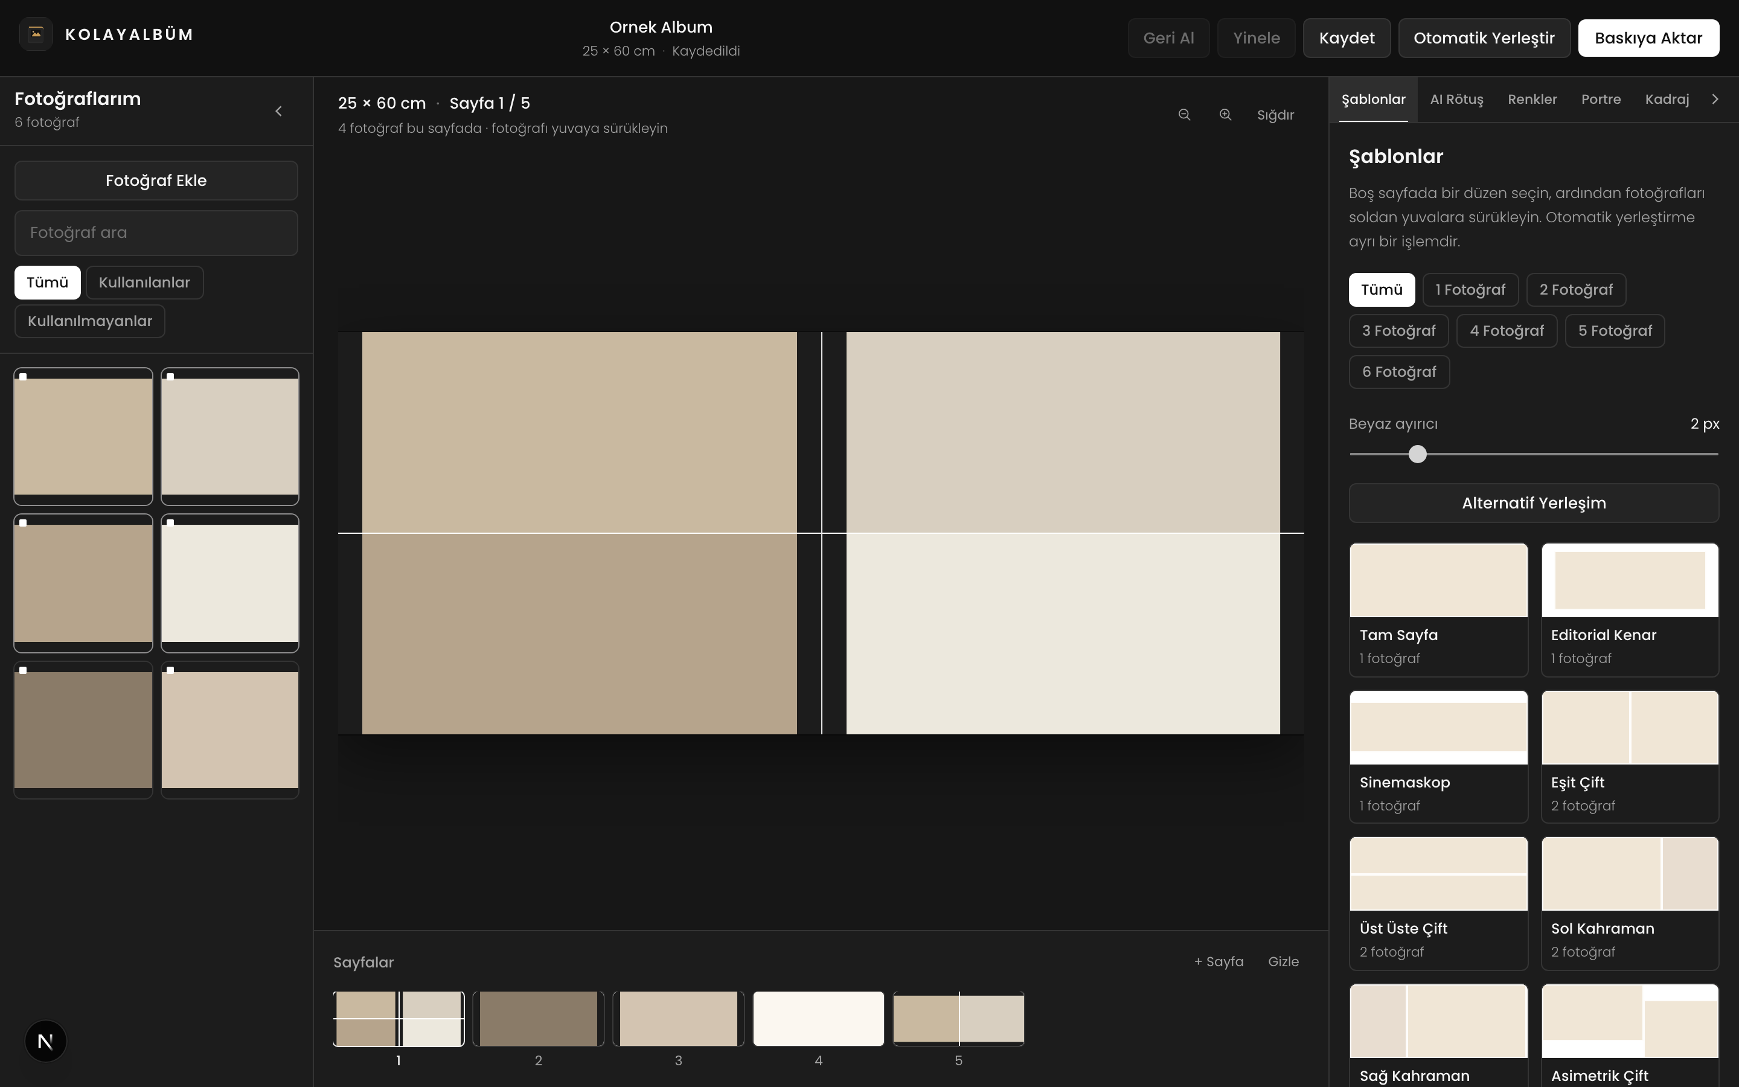Open the Şablonlar tab
Viewport: 1739px width, 1087px height.
[1373, 99]
